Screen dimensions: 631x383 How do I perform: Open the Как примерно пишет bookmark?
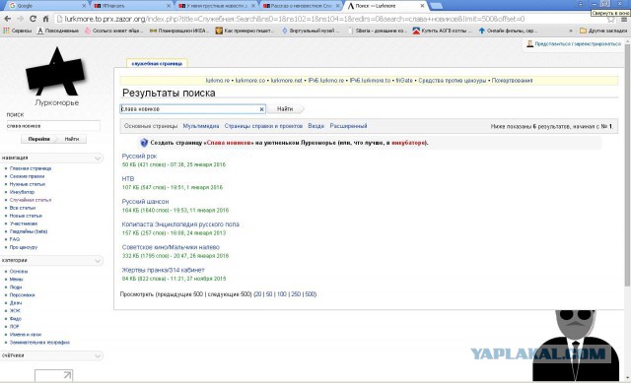pyautogui.click(x=245, y=31)
